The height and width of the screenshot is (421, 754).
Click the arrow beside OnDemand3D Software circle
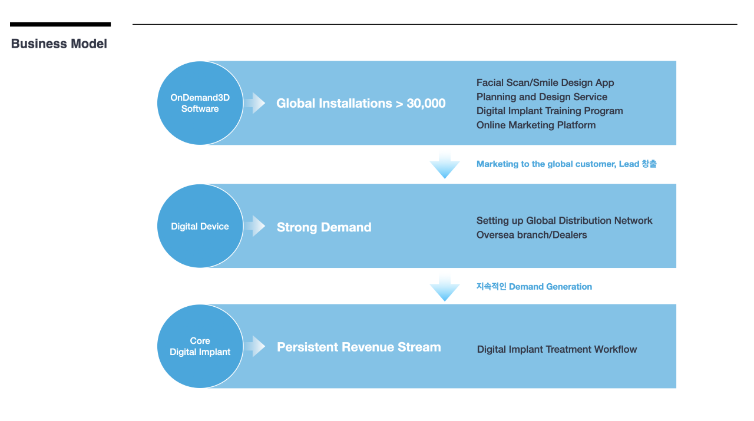[255, 103]
